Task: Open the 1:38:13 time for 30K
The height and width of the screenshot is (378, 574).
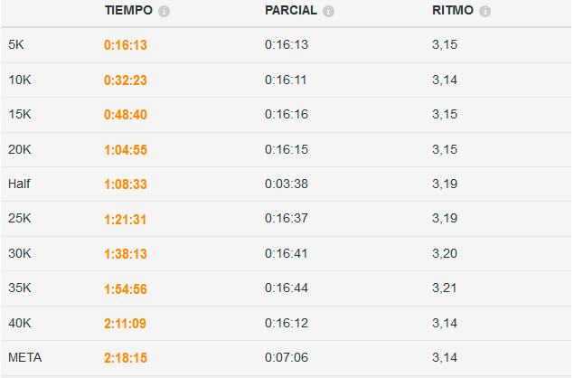Action: tap(126, 254)
